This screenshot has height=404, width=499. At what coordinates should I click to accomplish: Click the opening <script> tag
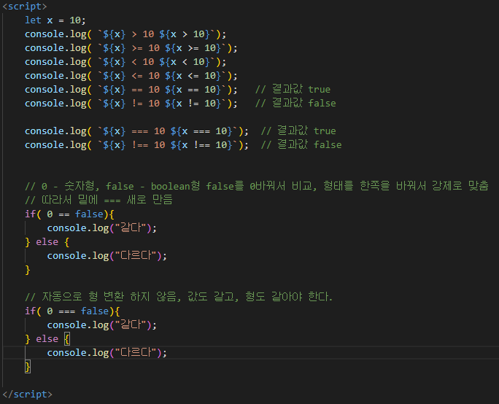point(25,7)
